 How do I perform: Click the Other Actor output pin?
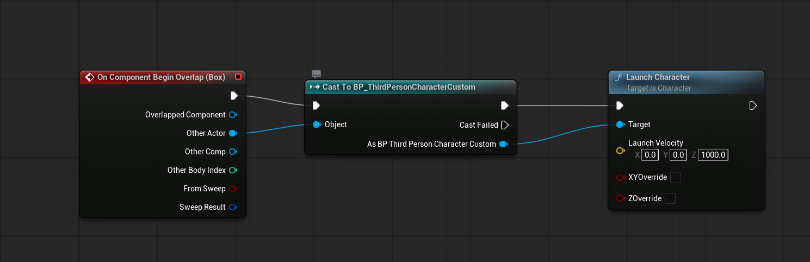[233, 133]
